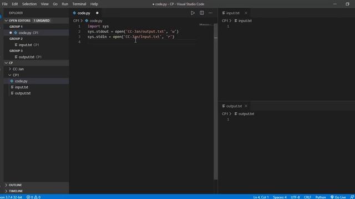Click input.txt breadcrumb in right editor
Image resolution: width=355 pixels, height=199 pixels.
[245, 21]
